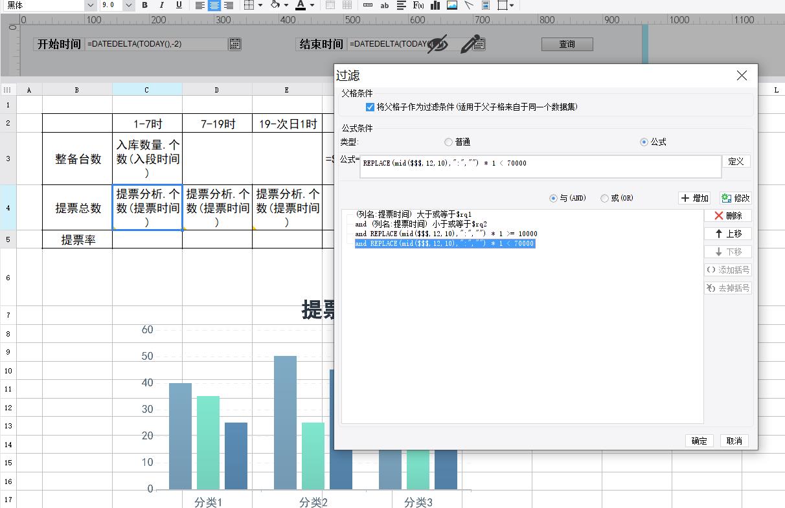
Task: Cancel filter dialog with 取消
Action: coord(734,441)
